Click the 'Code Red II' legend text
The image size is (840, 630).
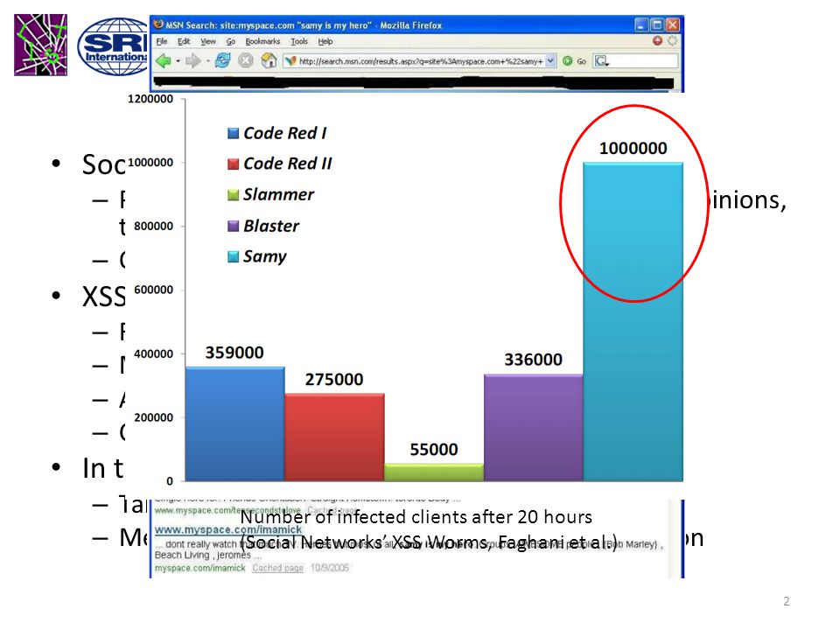tap(288, 164)
